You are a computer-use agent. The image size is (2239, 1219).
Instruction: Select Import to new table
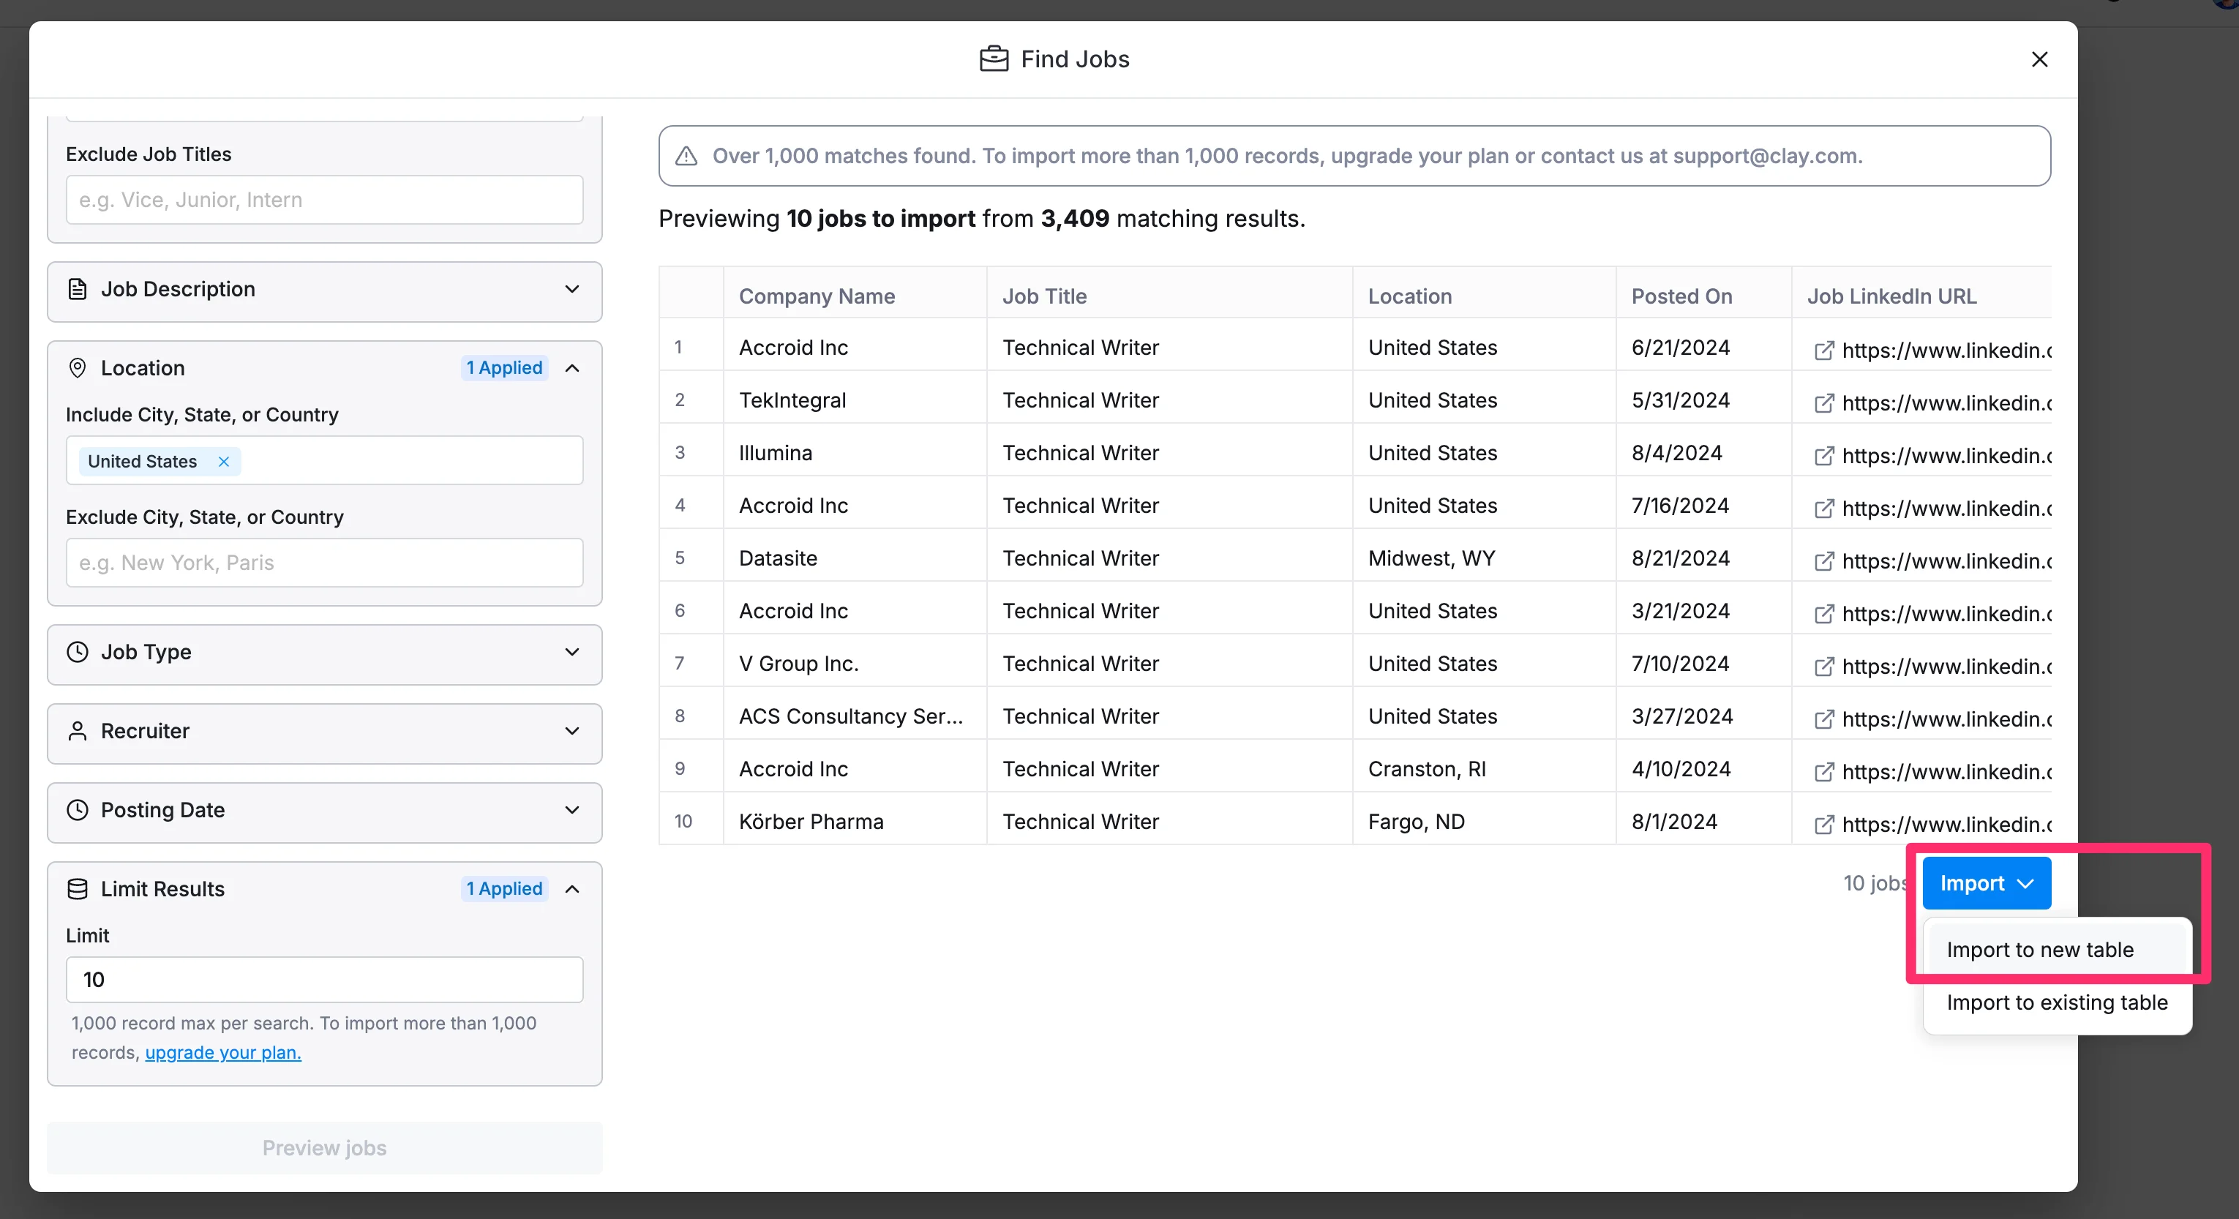click(2039, 950)
